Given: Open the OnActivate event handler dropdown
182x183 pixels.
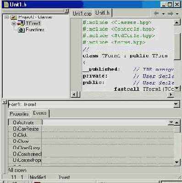Looking at the screenshot, I should (171, 122).
